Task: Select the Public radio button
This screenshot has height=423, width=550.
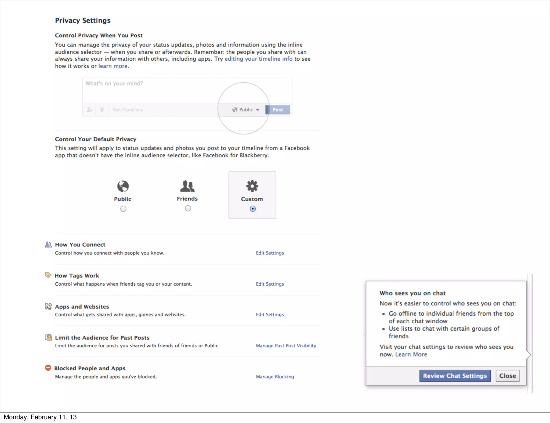Action: click(x=123, y=209)
